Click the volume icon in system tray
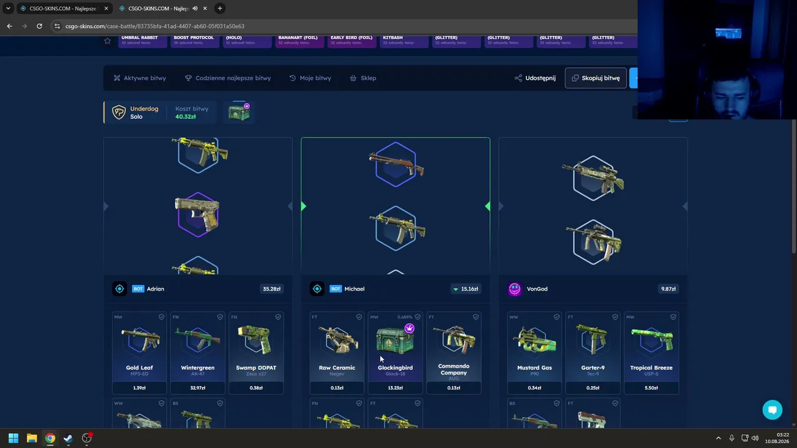 pyautogui.click(x=755, y=438)
